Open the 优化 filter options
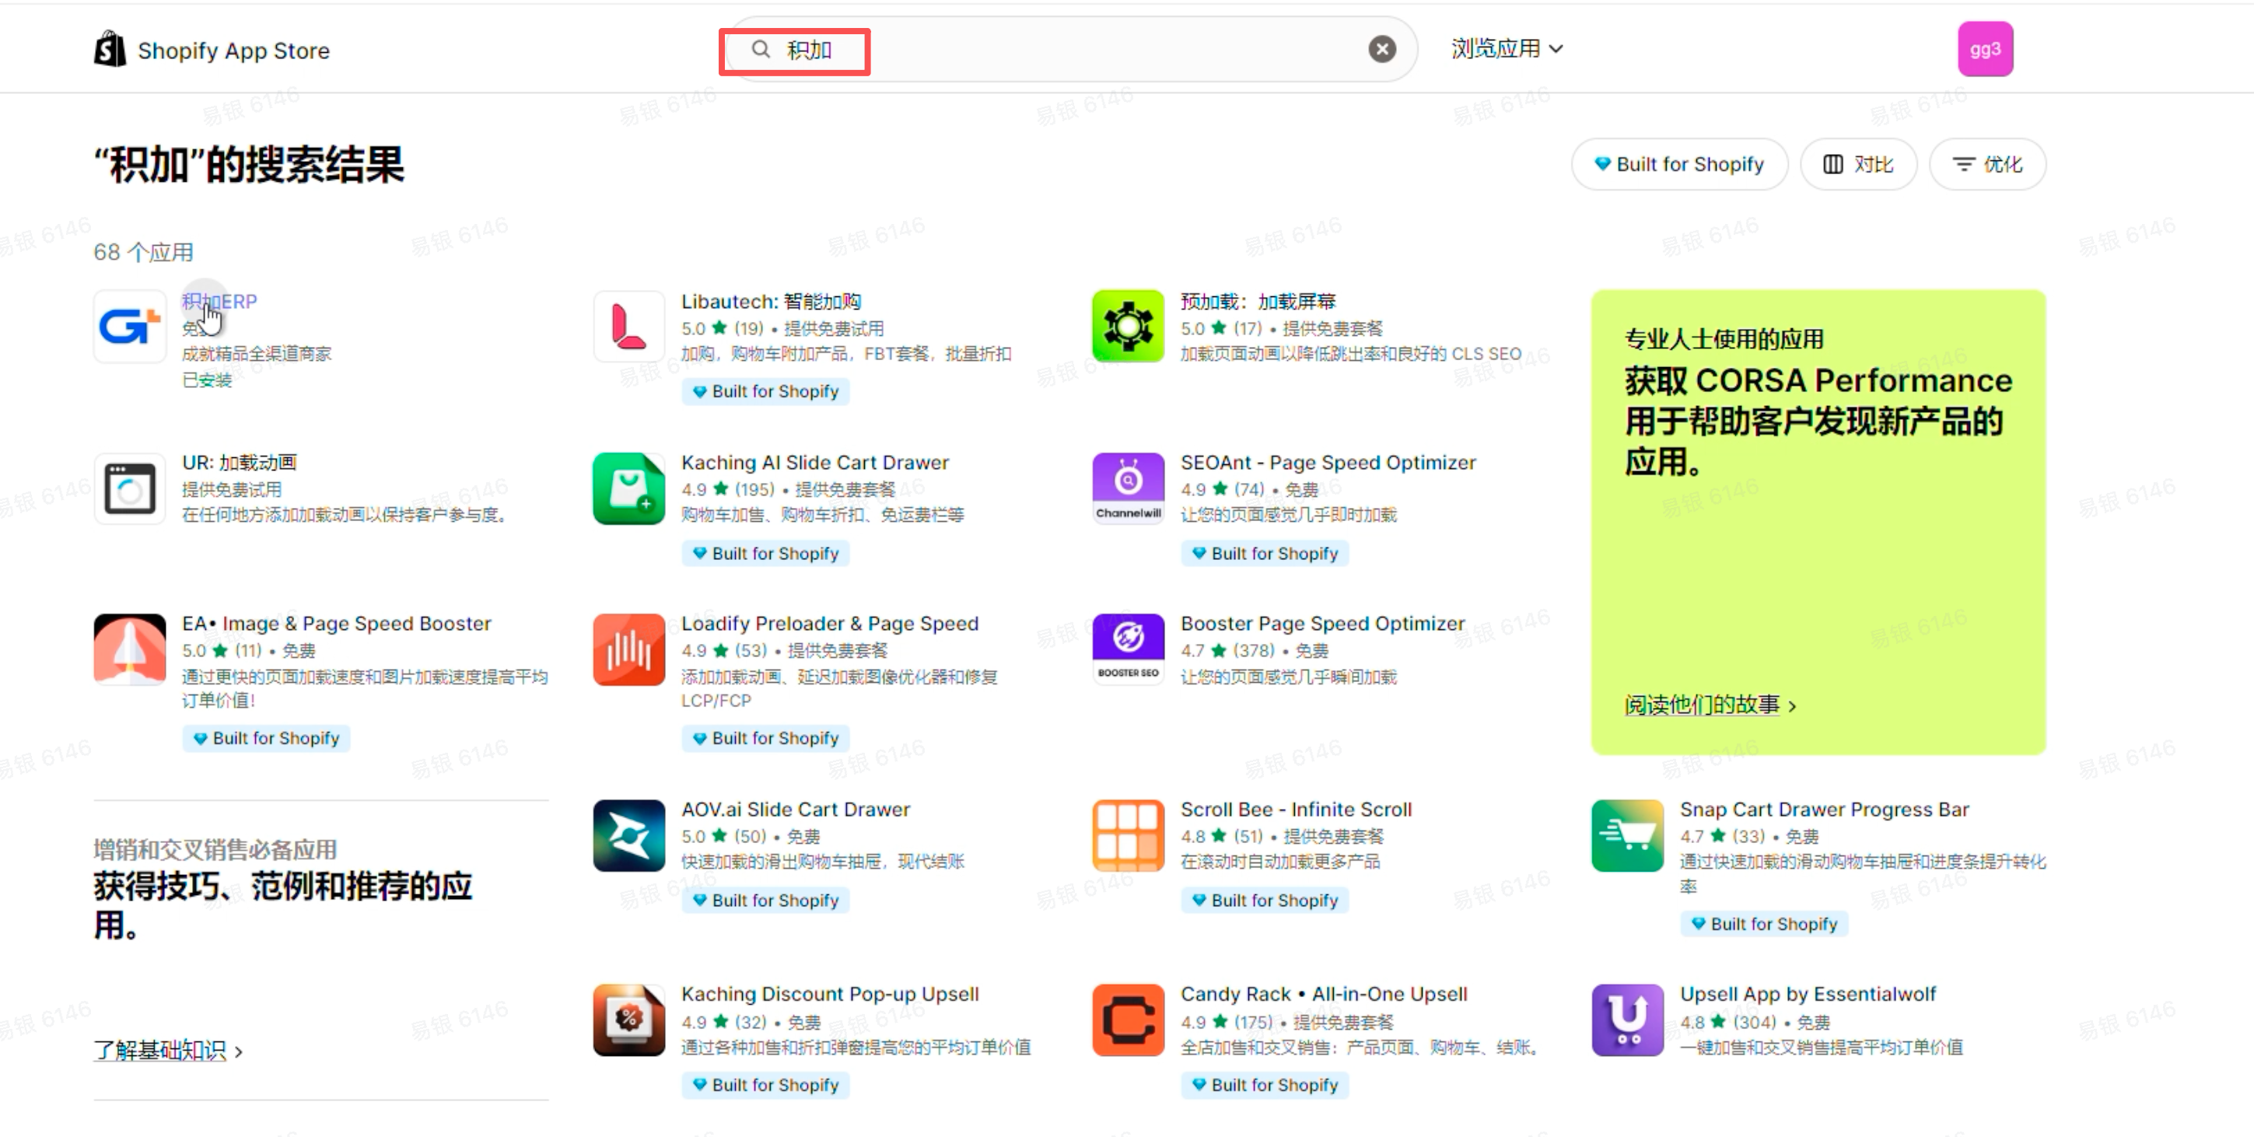 1986,164
